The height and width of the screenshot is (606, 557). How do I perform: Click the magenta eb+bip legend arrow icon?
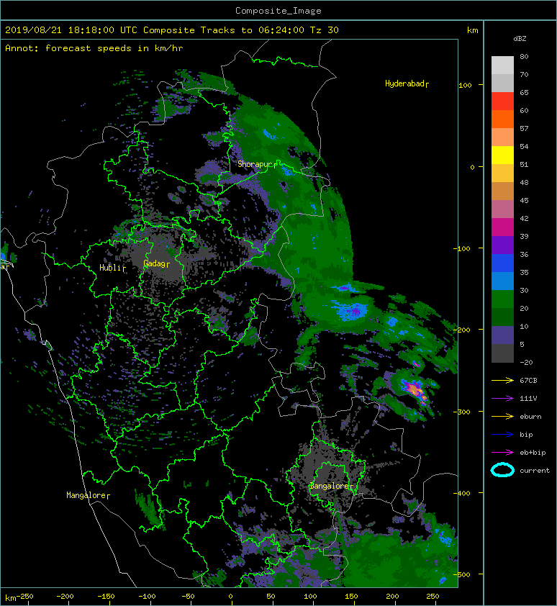502,453
